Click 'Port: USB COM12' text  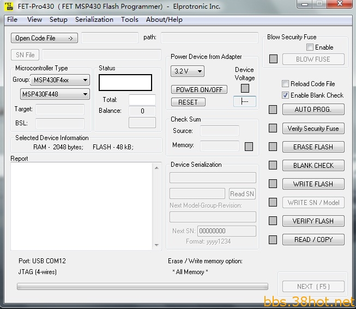(x=42, y=261)
